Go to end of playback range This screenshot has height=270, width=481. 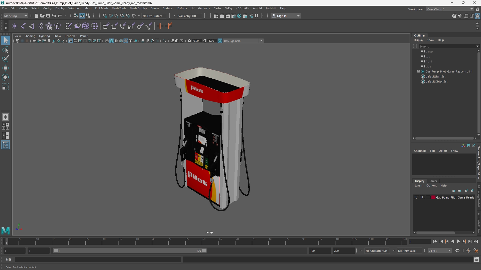[475, 241]
